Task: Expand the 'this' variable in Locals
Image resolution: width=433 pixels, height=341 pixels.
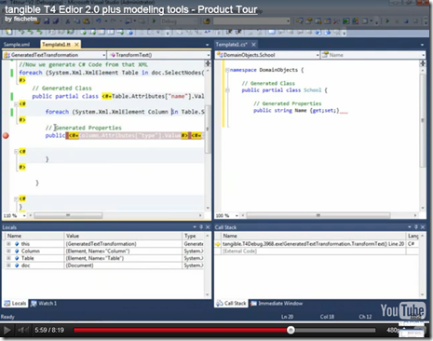Action: (x=8, y=244)
